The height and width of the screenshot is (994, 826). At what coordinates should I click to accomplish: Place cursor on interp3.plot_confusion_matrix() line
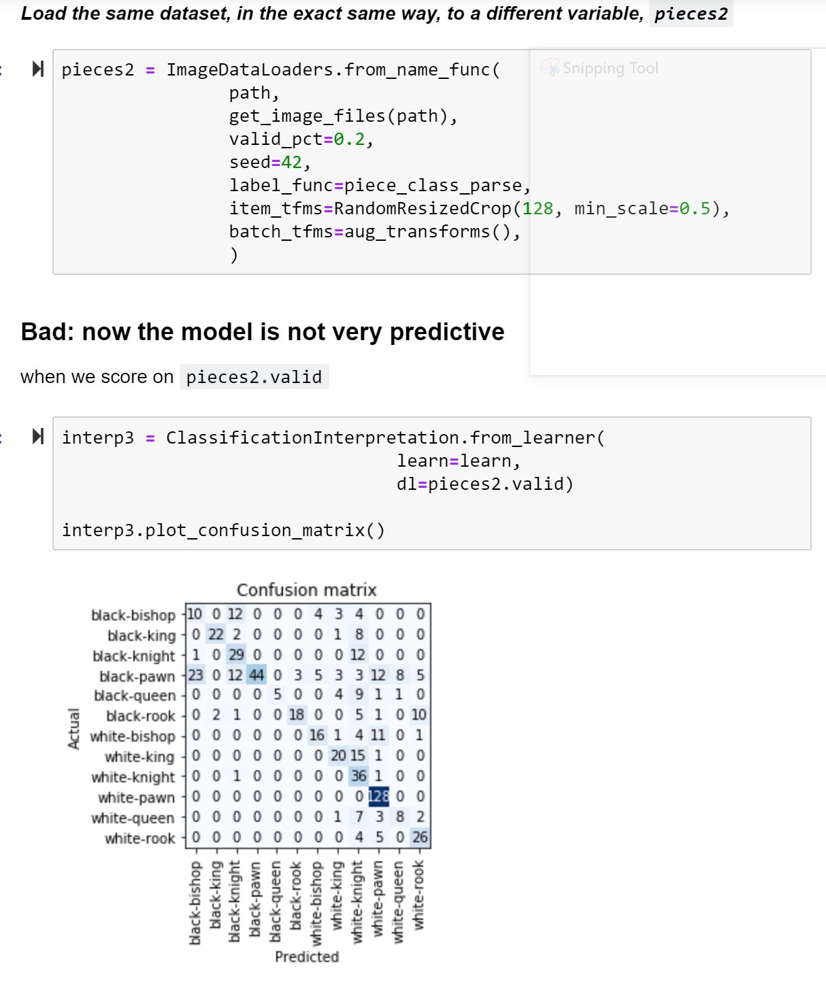[223, 530]
